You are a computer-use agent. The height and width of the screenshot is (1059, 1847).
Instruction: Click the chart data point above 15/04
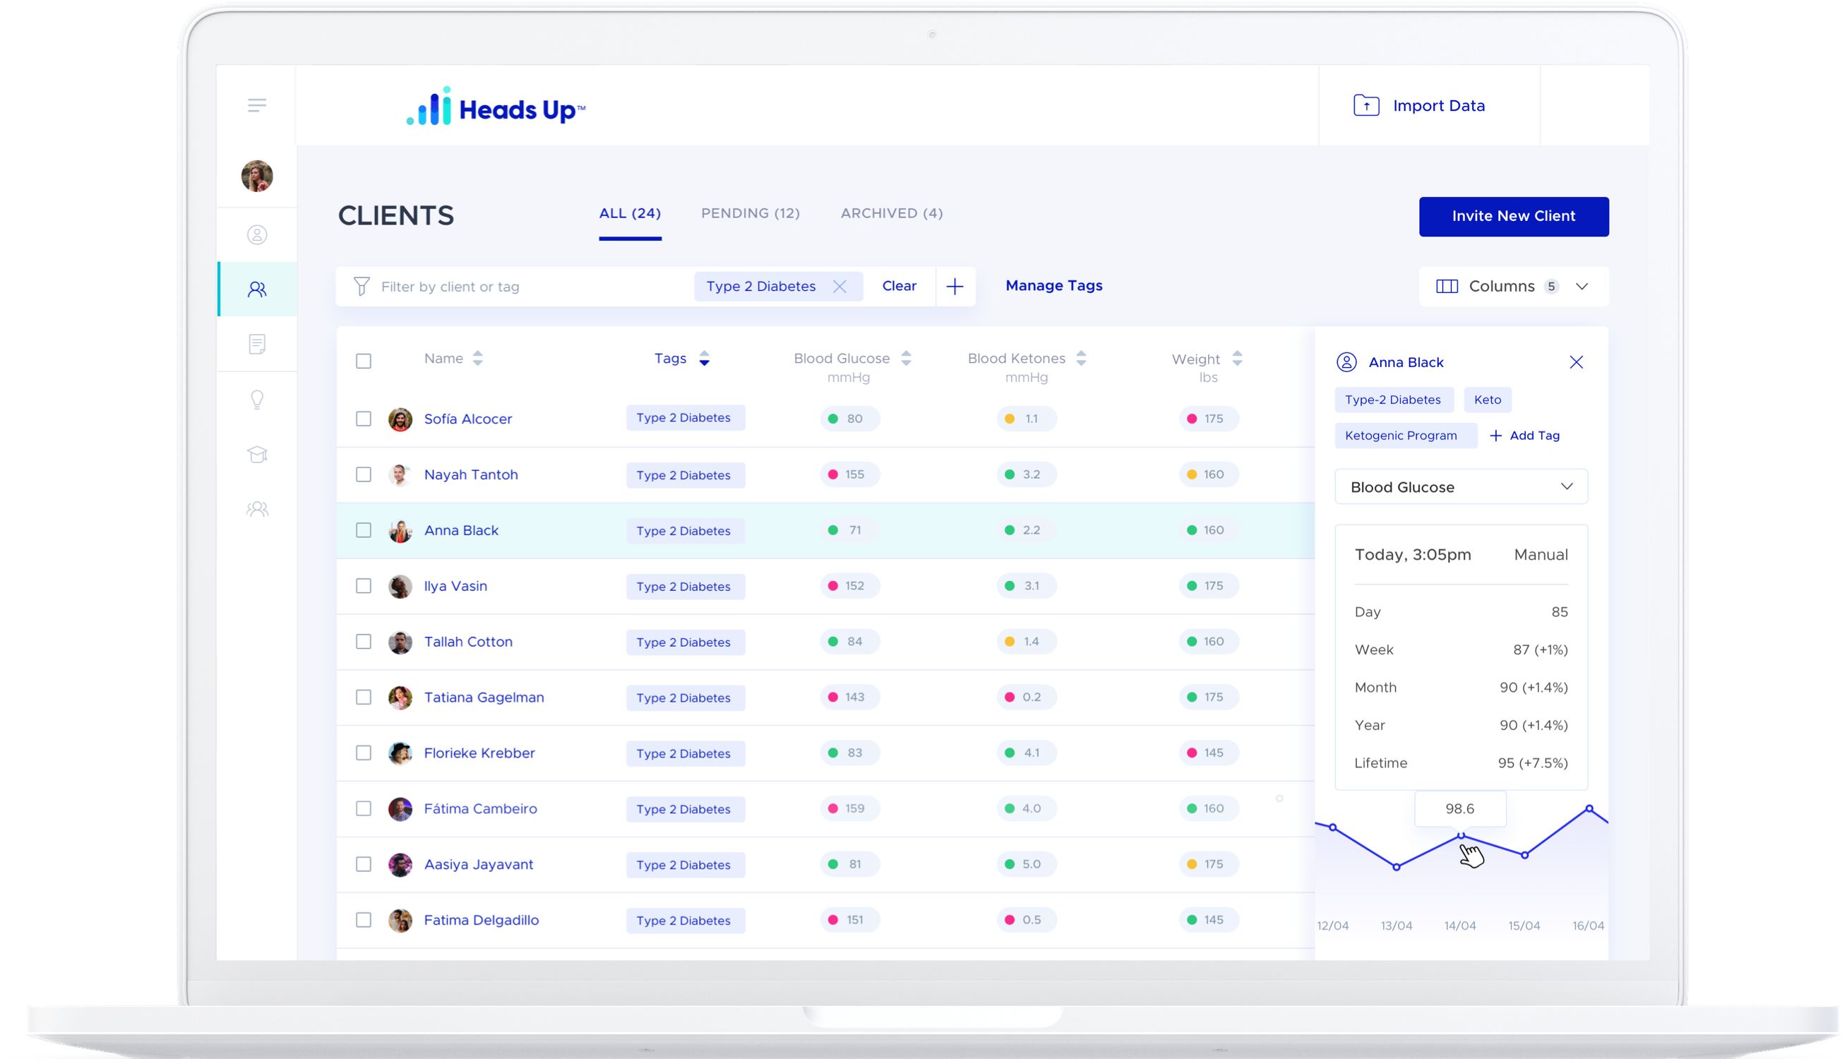[x=1525, y=856]
